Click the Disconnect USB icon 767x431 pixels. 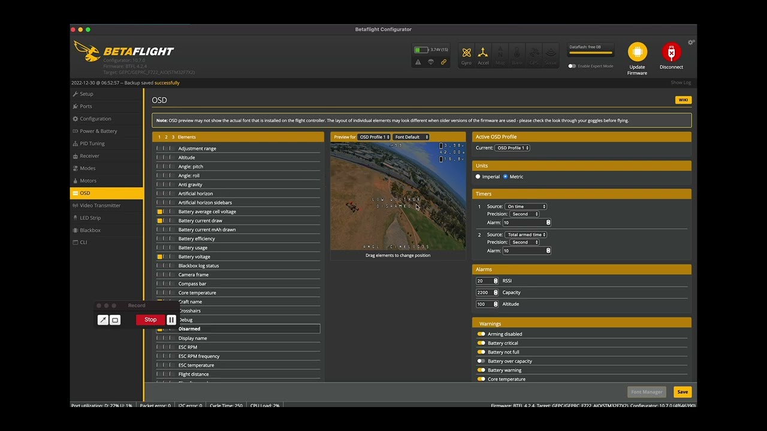(671, 51)
